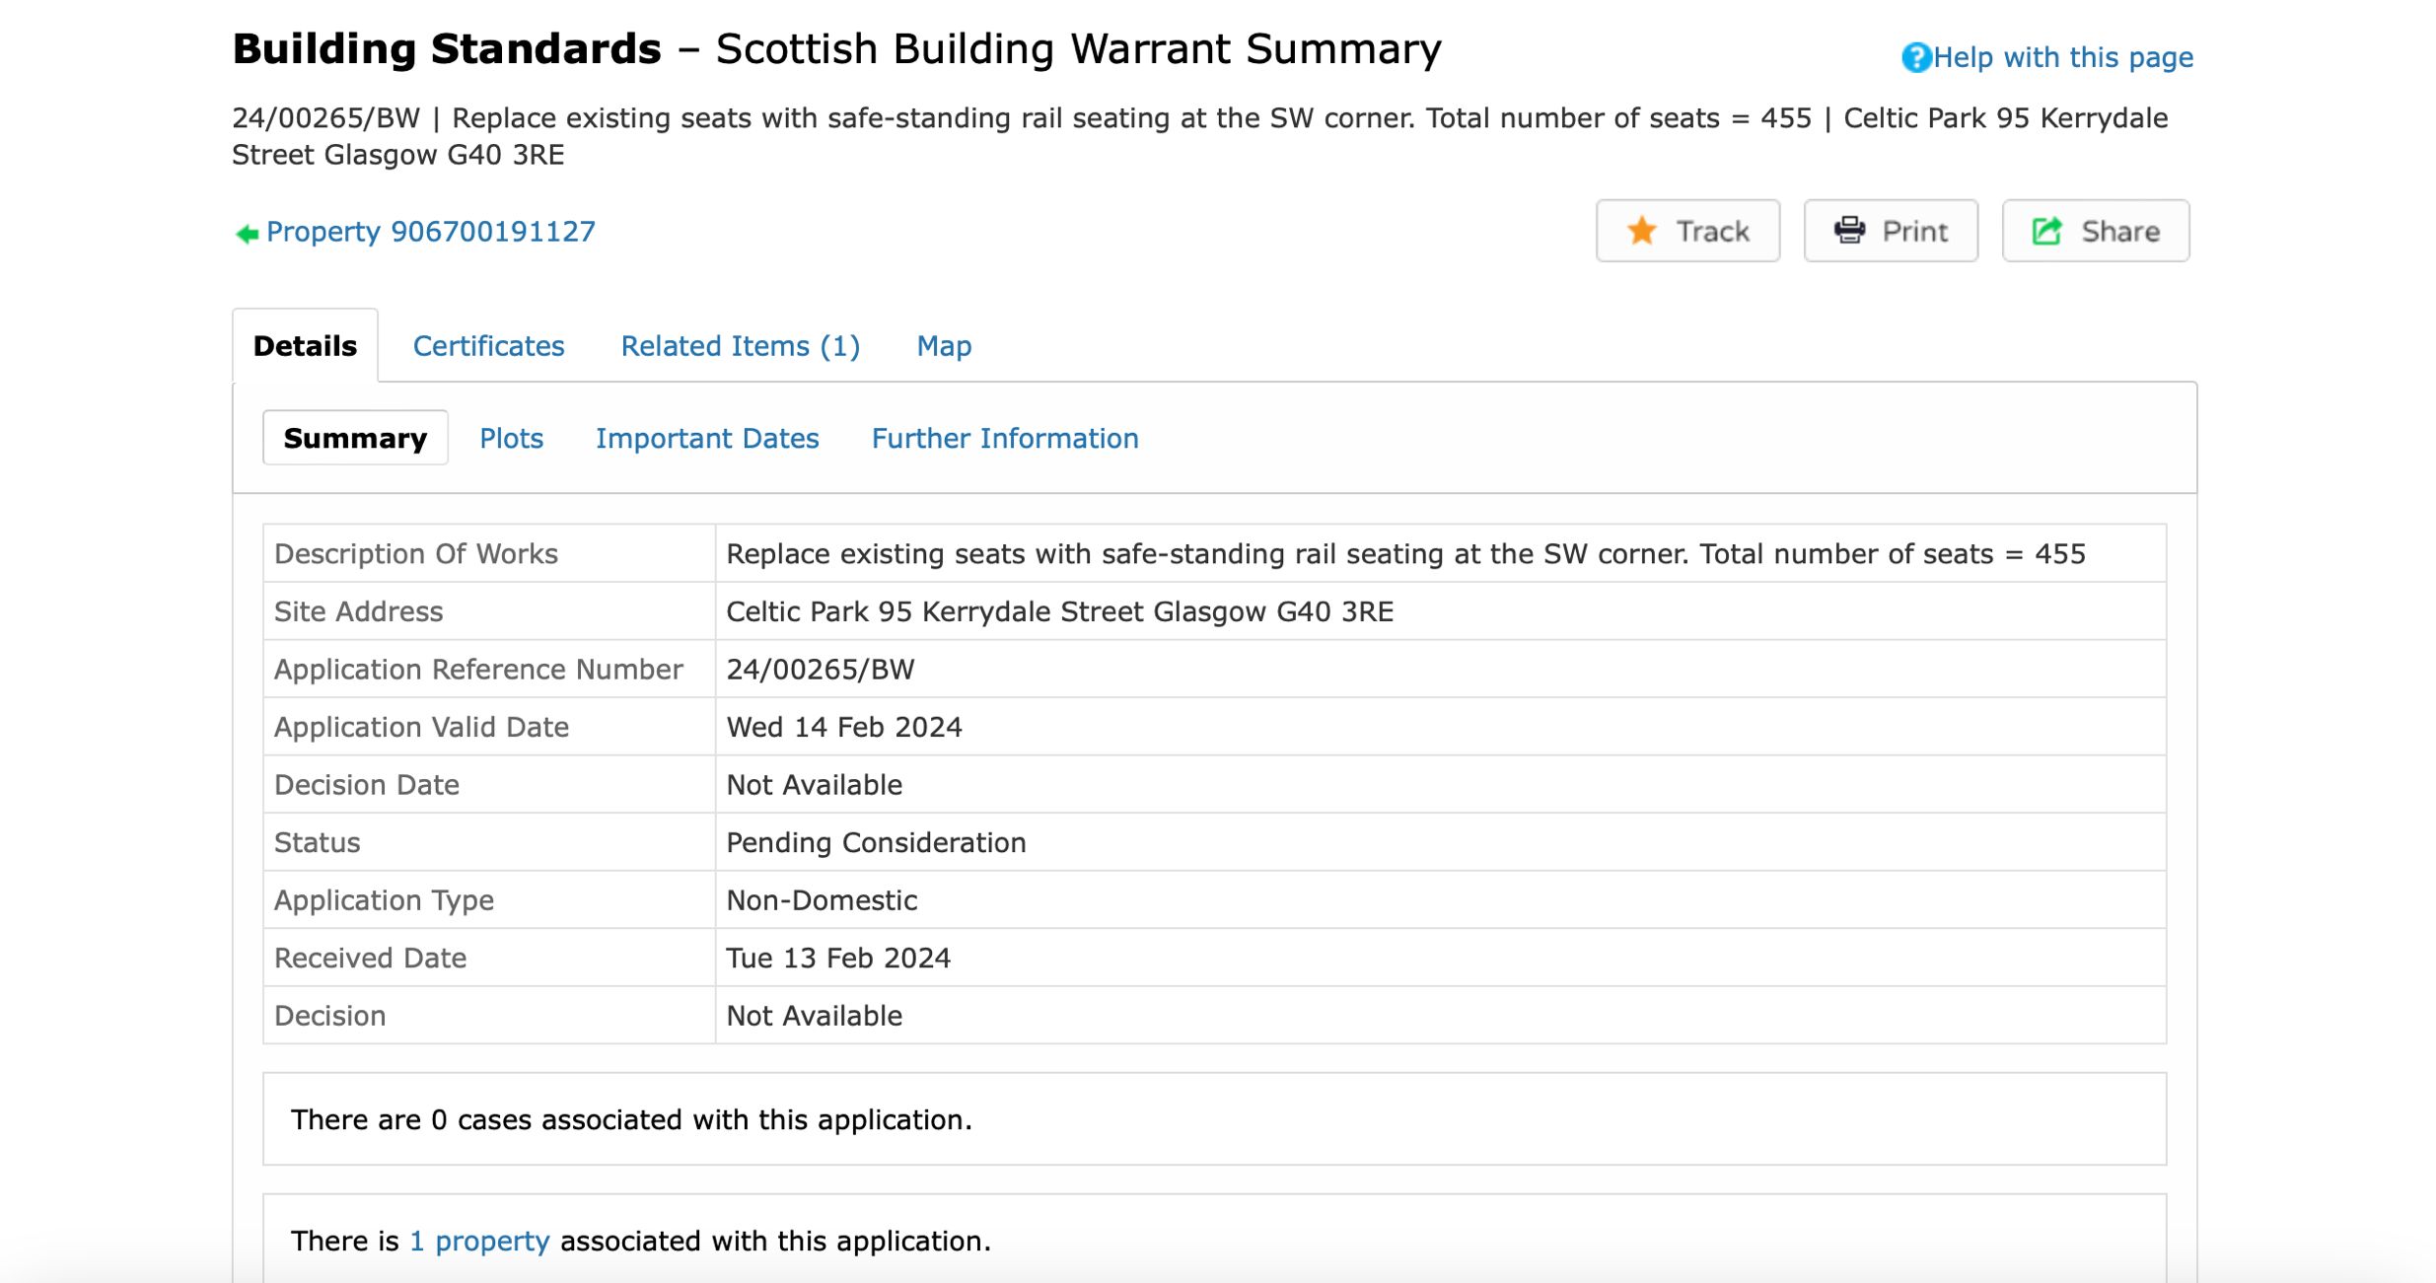Screen dimensions: 2436x1283
Task: Switch to Related Items (1) tab
Action: point(740,346)
